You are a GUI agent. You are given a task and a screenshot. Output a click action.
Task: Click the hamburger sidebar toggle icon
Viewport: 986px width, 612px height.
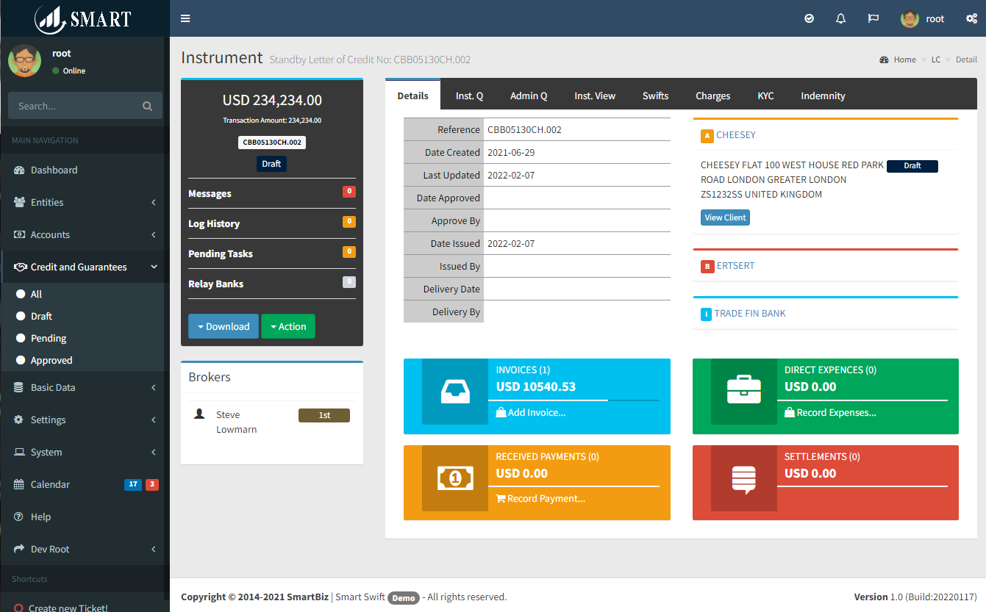[185, 18]
